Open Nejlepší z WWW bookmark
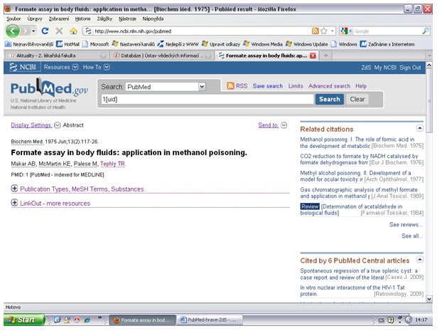 [x=178, y=44]
